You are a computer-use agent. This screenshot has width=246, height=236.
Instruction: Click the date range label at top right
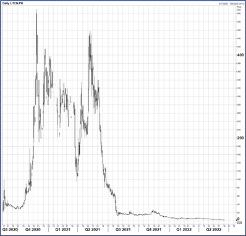(x=231, y=4)
